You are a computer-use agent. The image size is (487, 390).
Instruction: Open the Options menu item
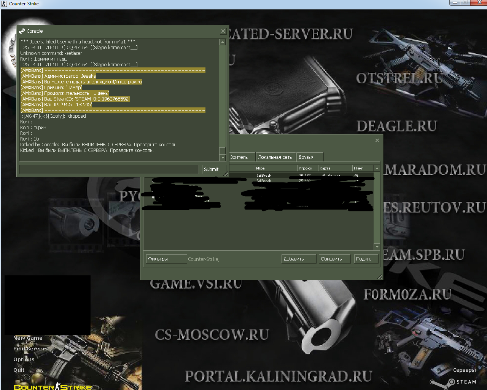click(x=24, y=360)
